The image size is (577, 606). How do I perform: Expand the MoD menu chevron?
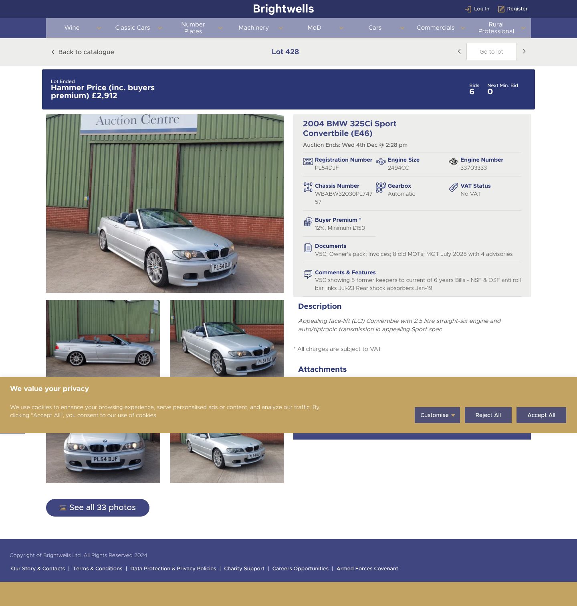pyautogui.click(x=341, y=28)
